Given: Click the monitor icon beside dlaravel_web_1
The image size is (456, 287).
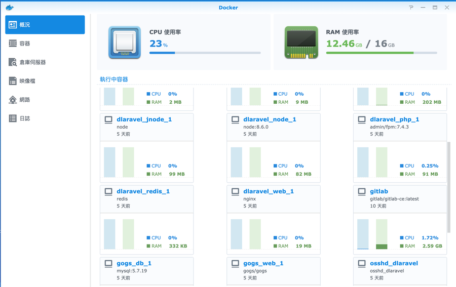Looking at the screenshot, I should pos(235,192).
